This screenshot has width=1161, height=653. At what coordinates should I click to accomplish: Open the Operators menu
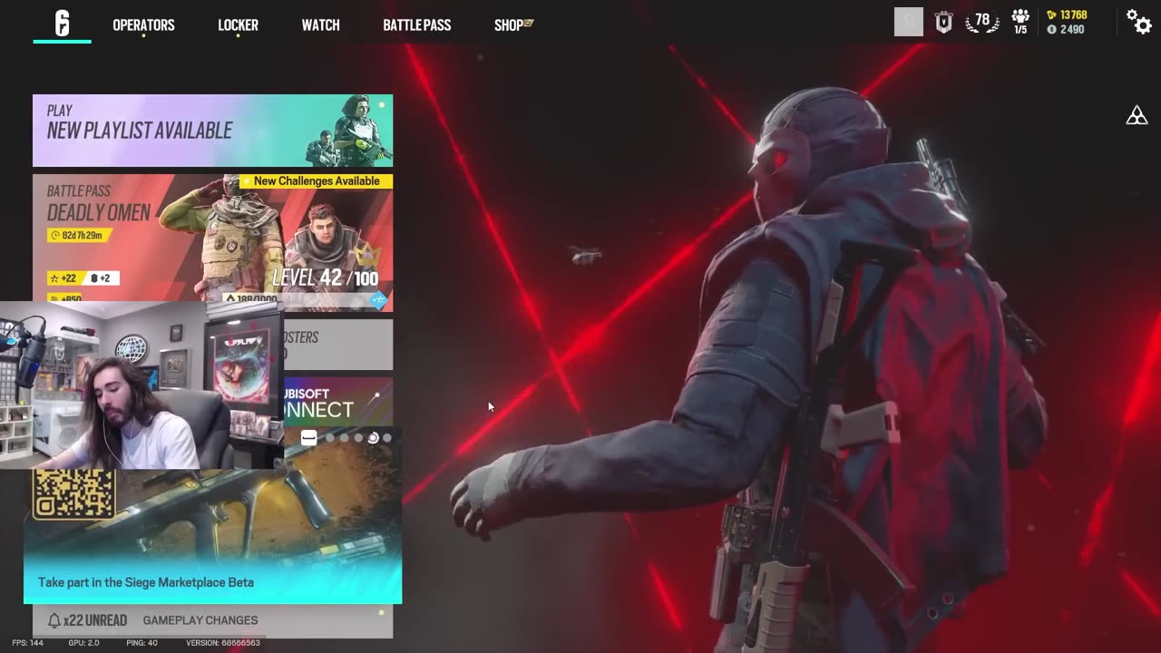click(143, 25)
